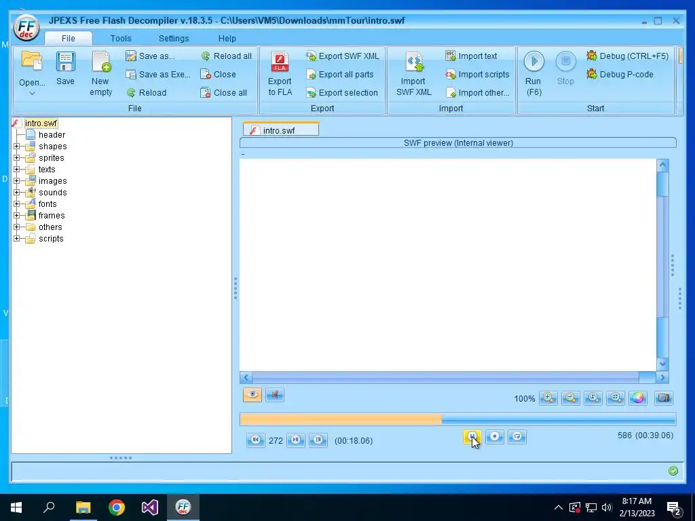Fit the preview zoom to window
695x521 pixels.
(615, 398)
